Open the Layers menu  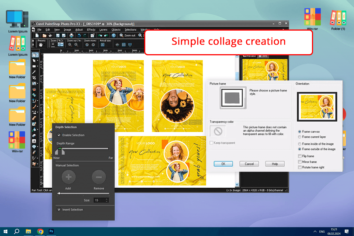point(103,29)
